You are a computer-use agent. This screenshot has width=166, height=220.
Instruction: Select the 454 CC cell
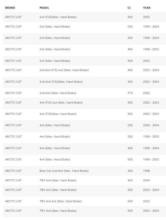(130, 171)
